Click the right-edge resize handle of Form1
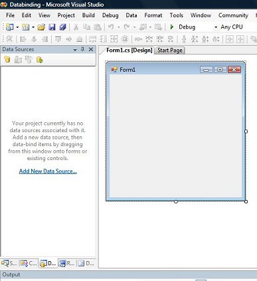Image resolution: width=257 pixels, height=281 pixels. [246, 132]
